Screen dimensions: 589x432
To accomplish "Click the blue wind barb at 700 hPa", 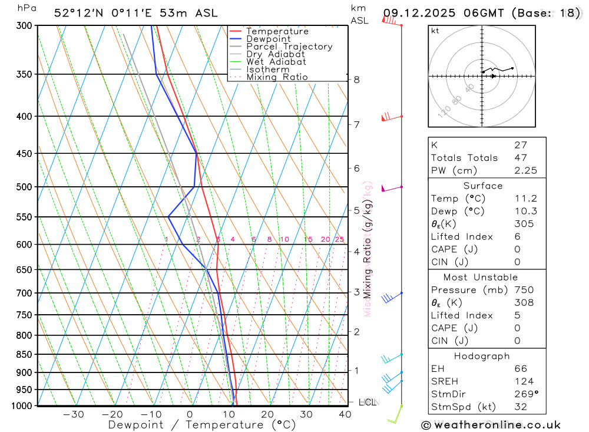I will point(392,297).
